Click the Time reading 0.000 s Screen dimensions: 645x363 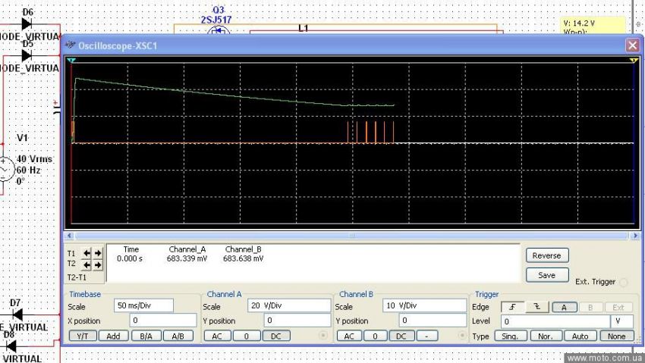pyautogui.click(x=130, y=258)
